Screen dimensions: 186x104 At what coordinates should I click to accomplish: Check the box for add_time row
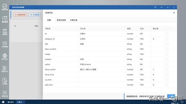click(x=167, y=85)
